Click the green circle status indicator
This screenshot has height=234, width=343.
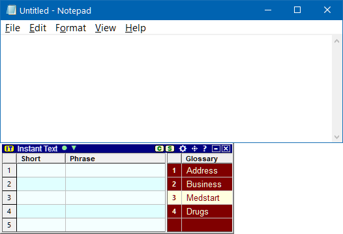tap(65, 148)
